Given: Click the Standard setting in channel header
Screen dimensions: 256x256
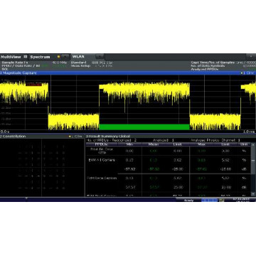Looking at the screenshot, I should tap(79, 63).
